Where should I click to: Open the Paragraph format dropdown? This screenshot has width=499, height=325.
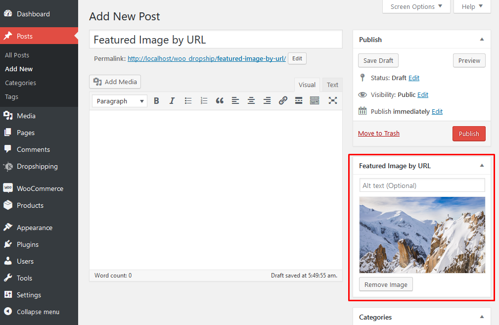point(120,101)
